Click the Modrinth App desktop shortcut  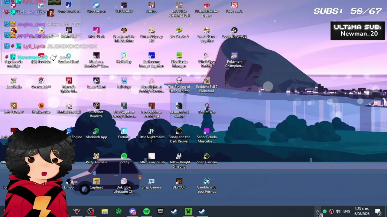[x=96, y=134]
